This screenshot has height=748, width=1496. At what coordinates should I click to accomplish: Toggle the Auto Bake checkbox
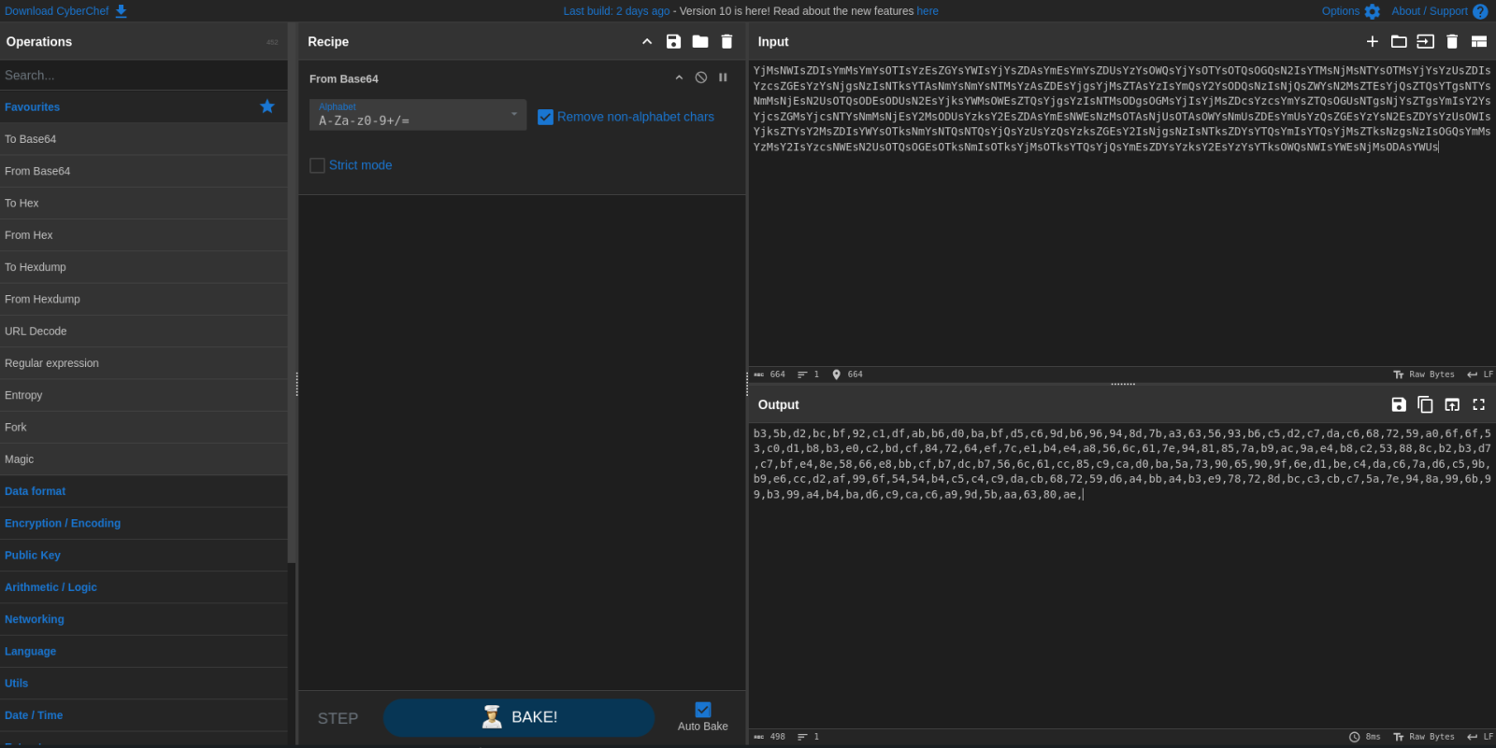coord(703,710)
